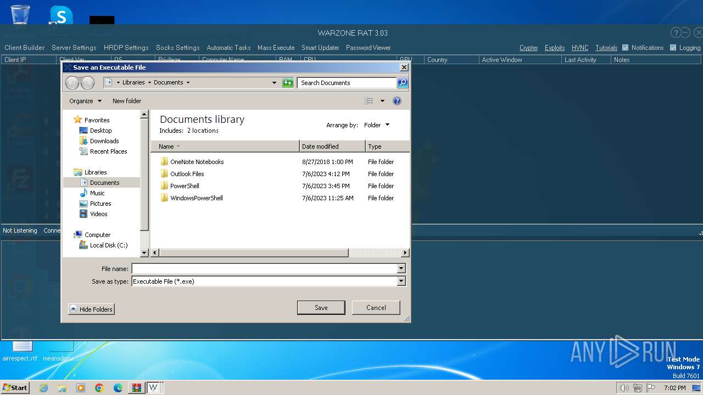Expand the Libraries breadcrumb dropdown arrow
703x395 pixels.
tap(149, 83)
